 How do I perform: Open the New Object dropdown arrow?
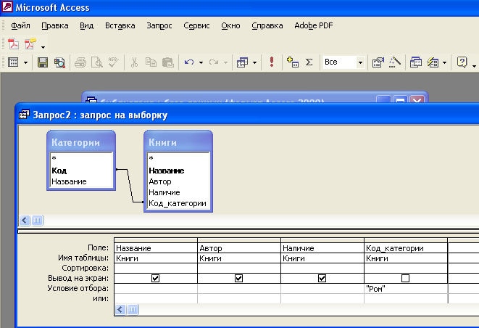point(444,62)
